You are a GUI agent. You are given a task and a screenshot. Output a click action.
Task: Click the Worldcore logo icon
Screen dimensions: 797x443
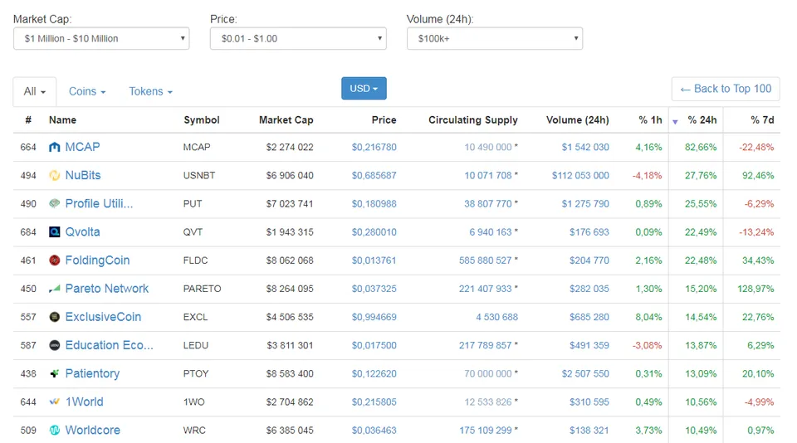[x=55, y=431]
